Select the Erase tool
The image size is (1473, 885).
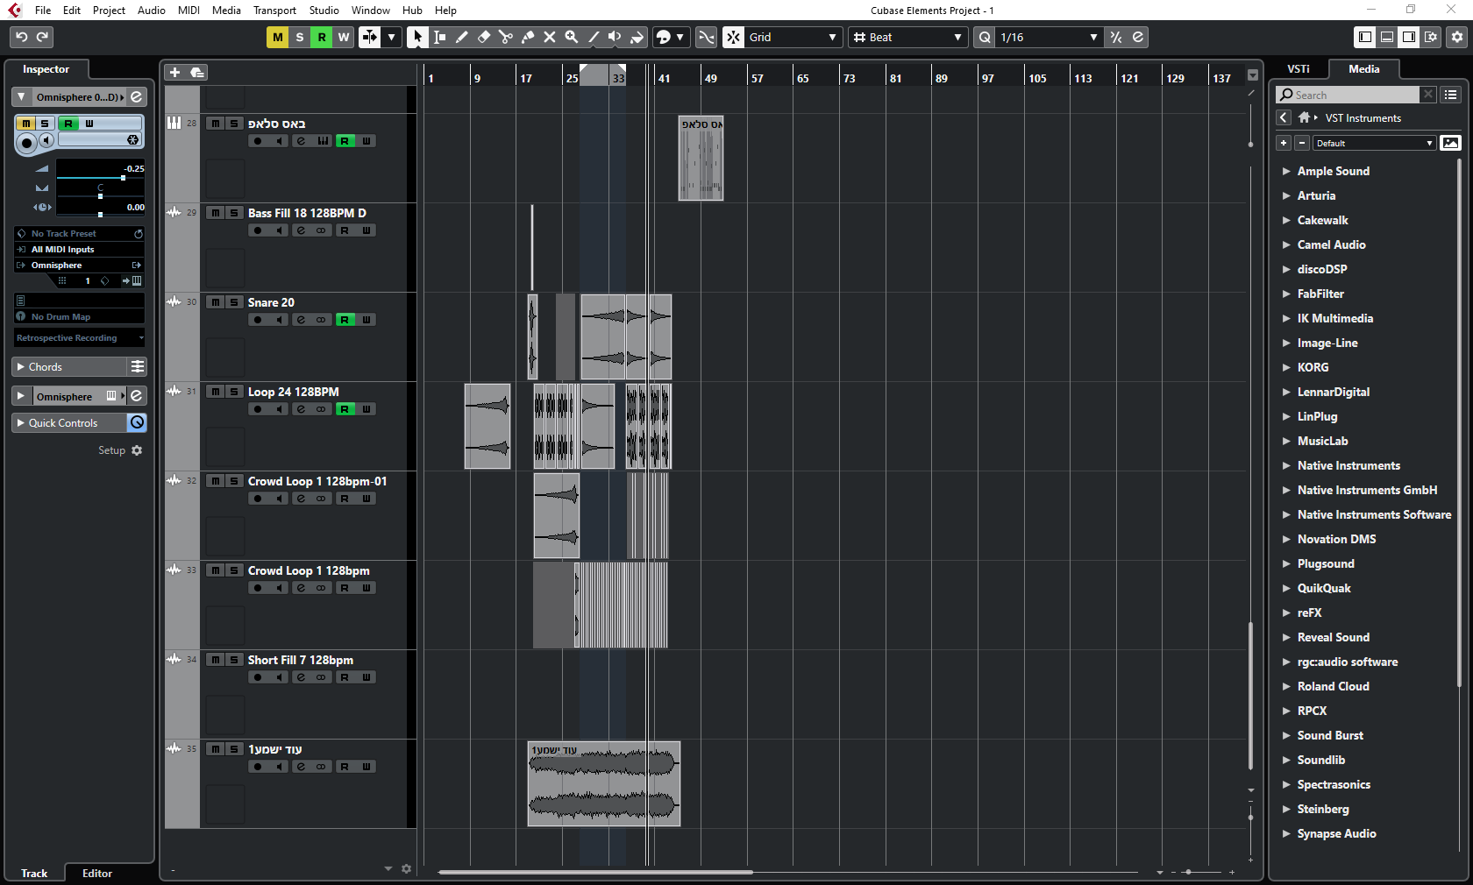483,37
